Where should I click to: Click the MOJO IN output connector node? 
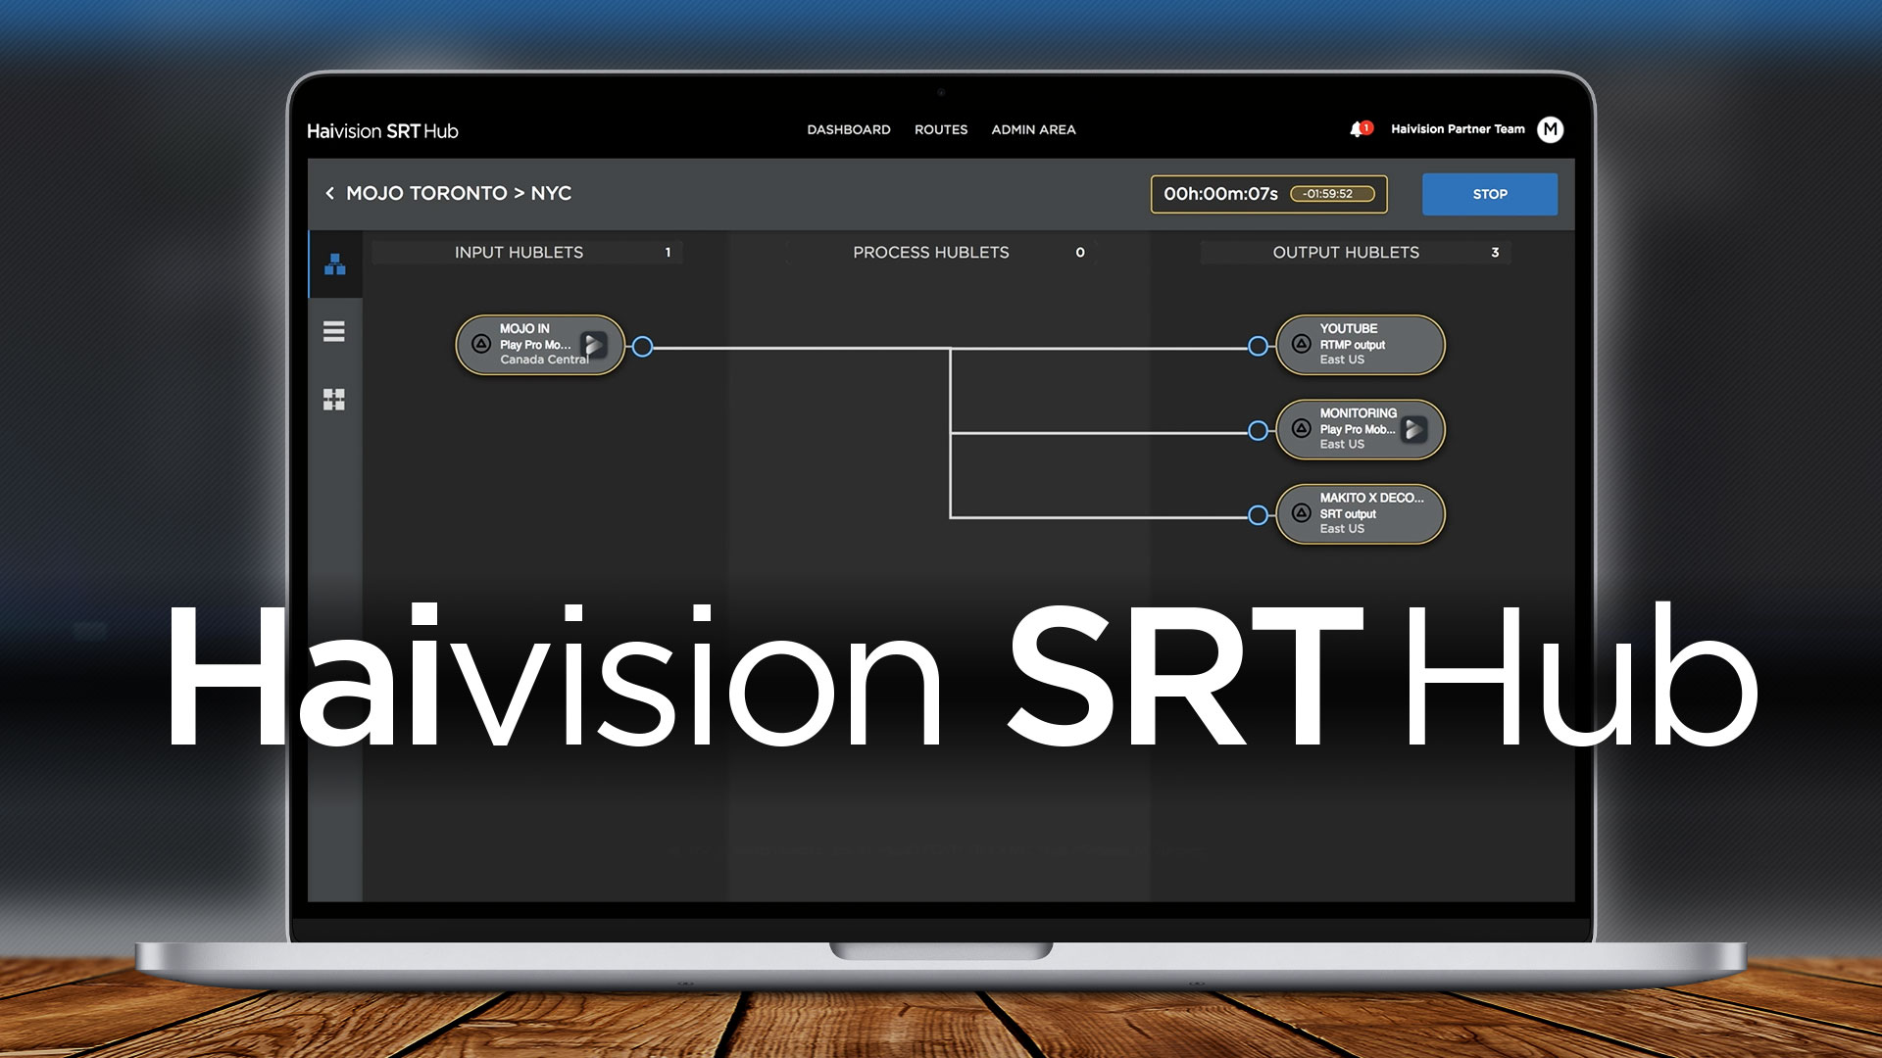click(642, 346)
